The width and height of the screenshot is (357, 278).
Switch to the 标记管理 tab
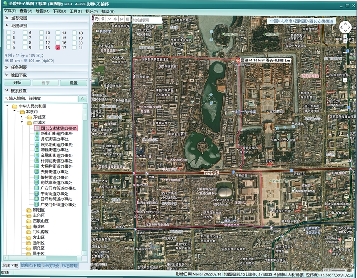tap(70, 266)
